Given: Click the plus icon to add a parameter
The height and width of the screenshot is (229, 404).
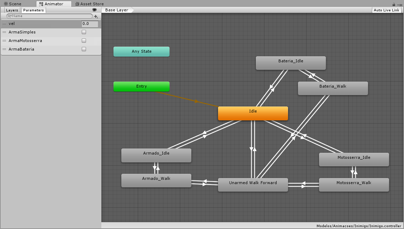Looking at the screenshot, I should coord(96,16).
